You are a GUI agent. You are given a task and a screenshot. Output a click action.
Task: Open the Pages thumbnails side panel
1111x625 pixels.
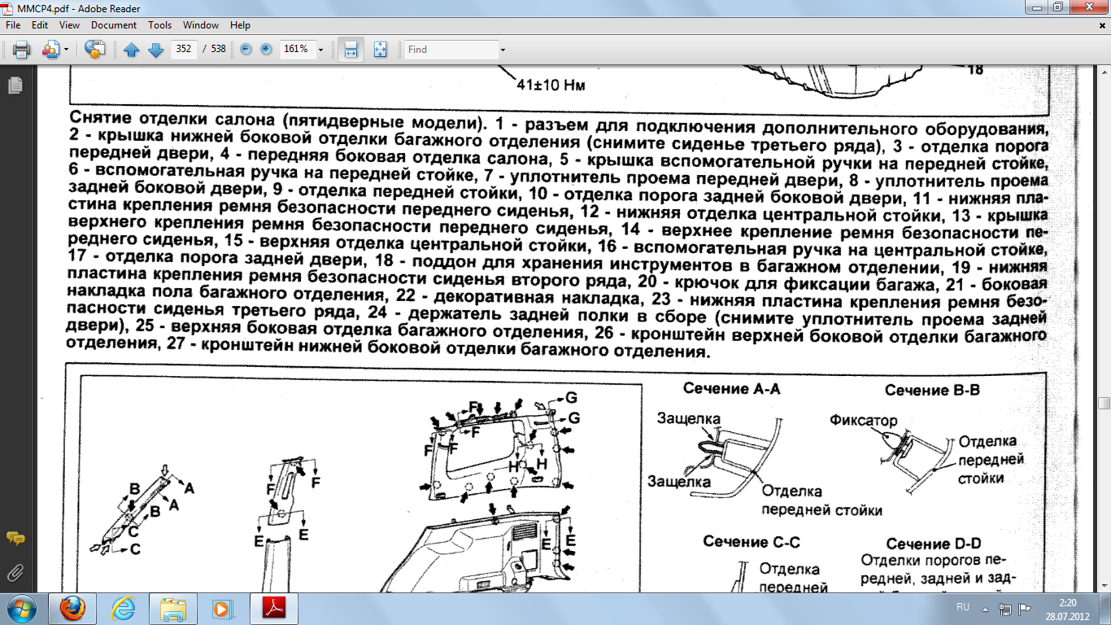tap(15, 85)
